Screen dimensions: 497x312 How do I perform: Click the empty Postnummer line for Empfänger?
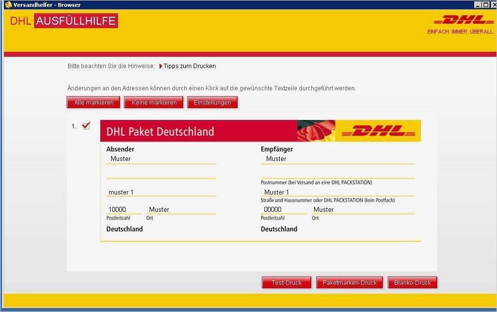338,174
